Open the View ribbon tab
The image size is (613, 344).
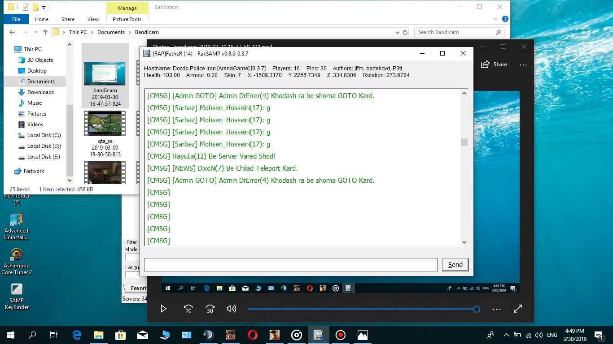(x=93, y=19)
